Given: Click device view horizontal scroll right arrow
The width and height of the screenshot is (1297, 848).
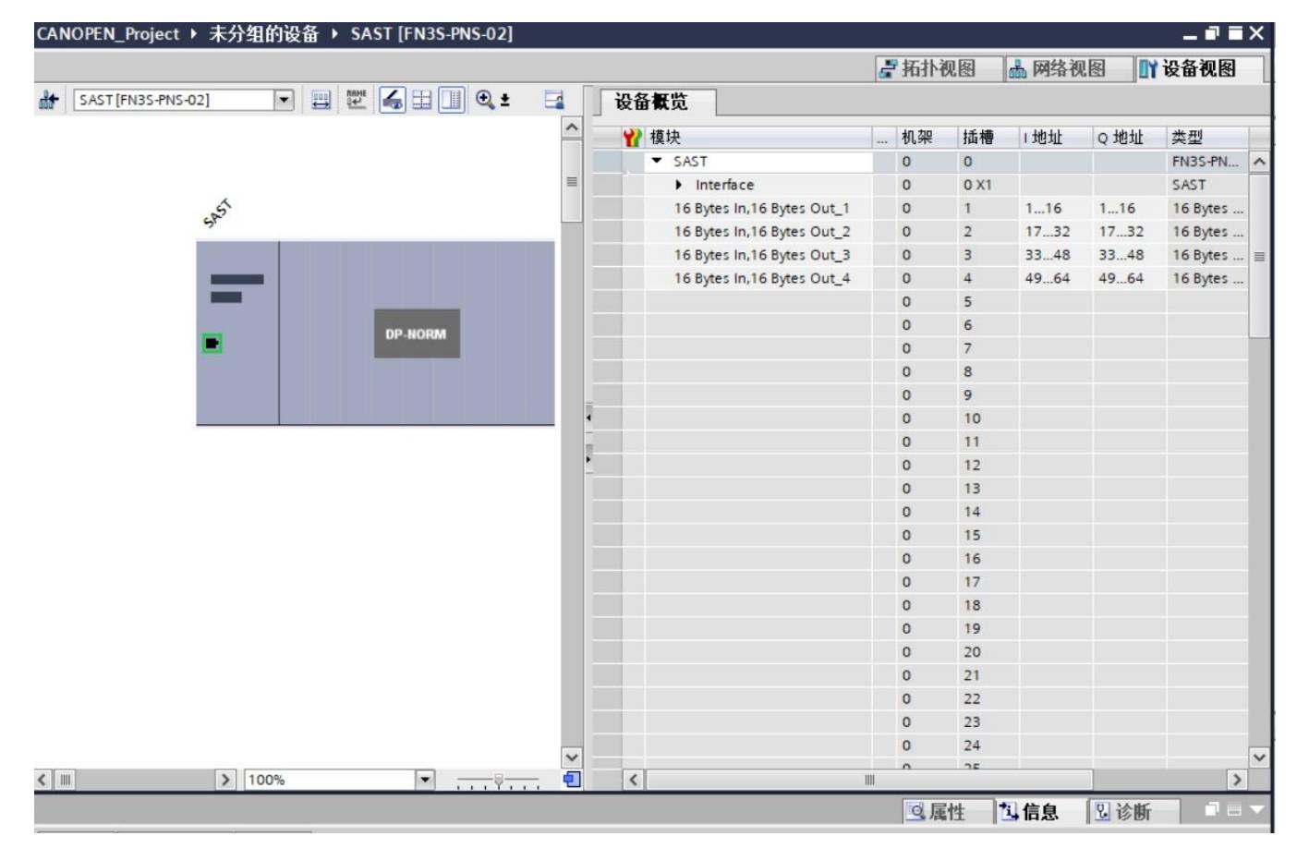Looking at the screenshot, I should pyautogui.click(x=225, y=780).
